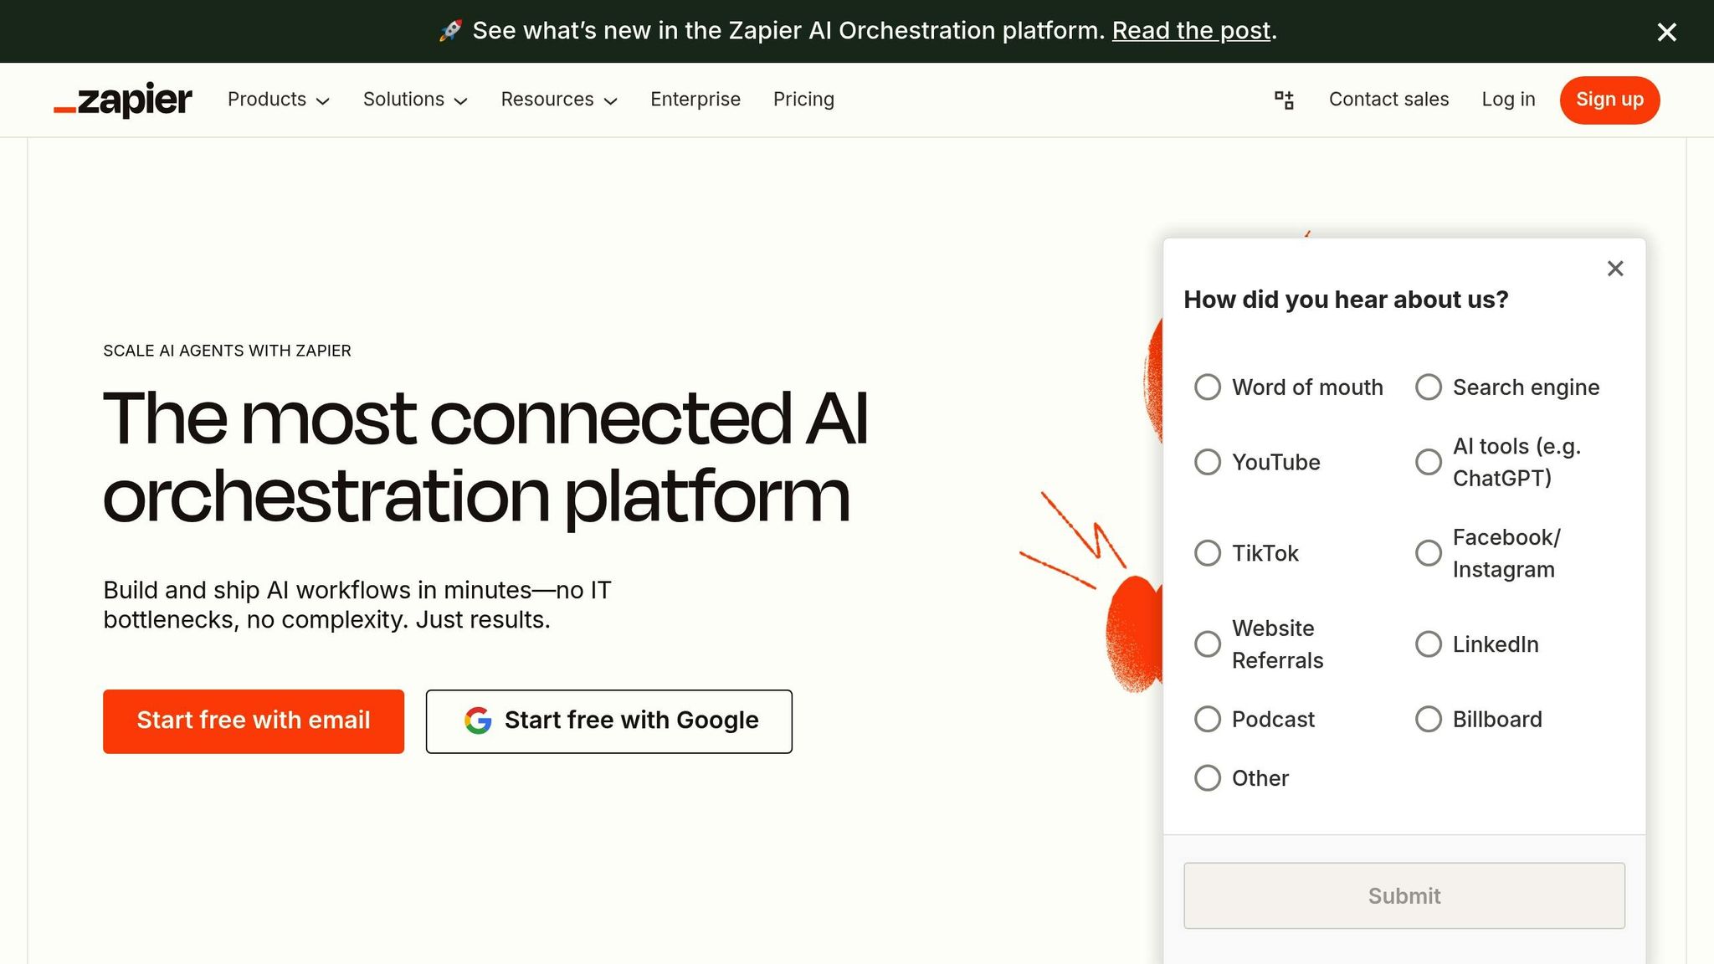This screenshot has width=1714, height=964.
Task: Select YouTube as referral source
Action: point(1208,462)
